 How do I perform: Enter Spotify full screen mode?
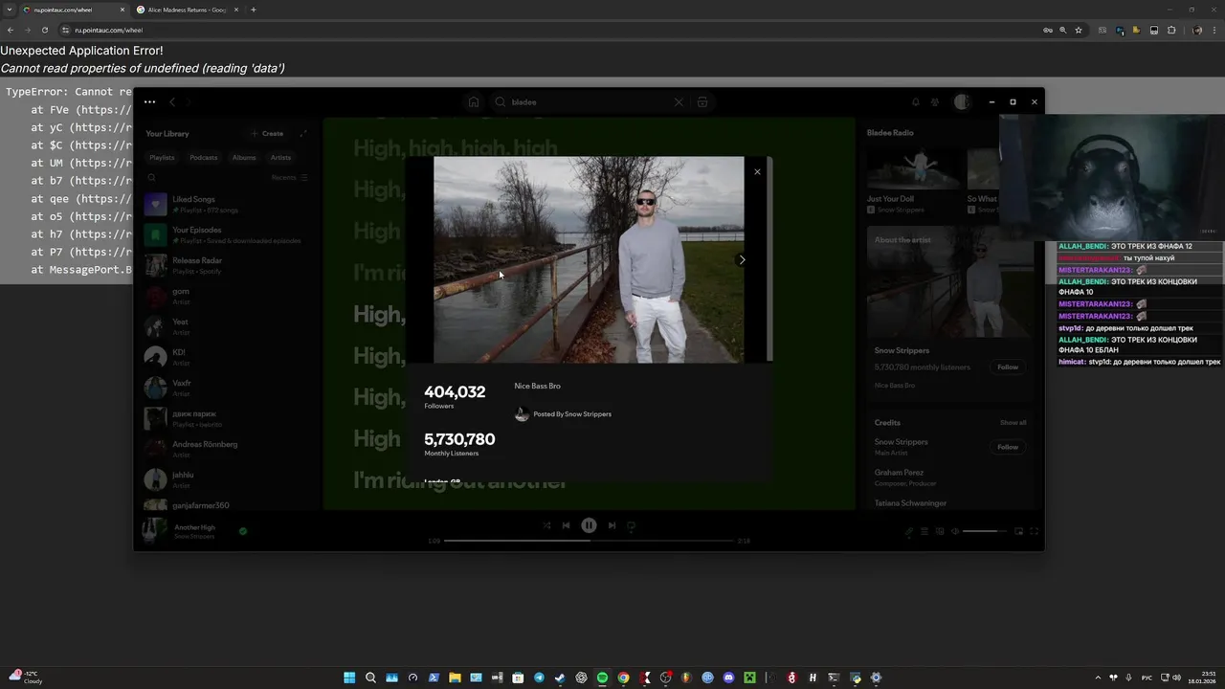click(1034, 531)
